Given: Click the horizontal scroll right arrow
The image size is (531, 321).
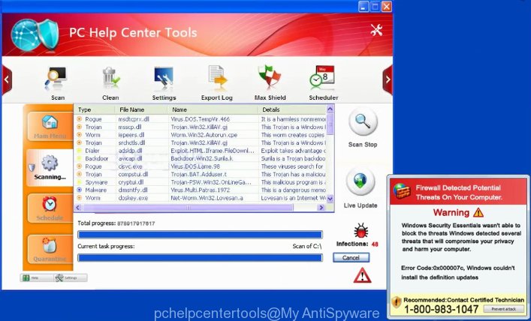Looking at the screenshot, I should tap(321, 207).
